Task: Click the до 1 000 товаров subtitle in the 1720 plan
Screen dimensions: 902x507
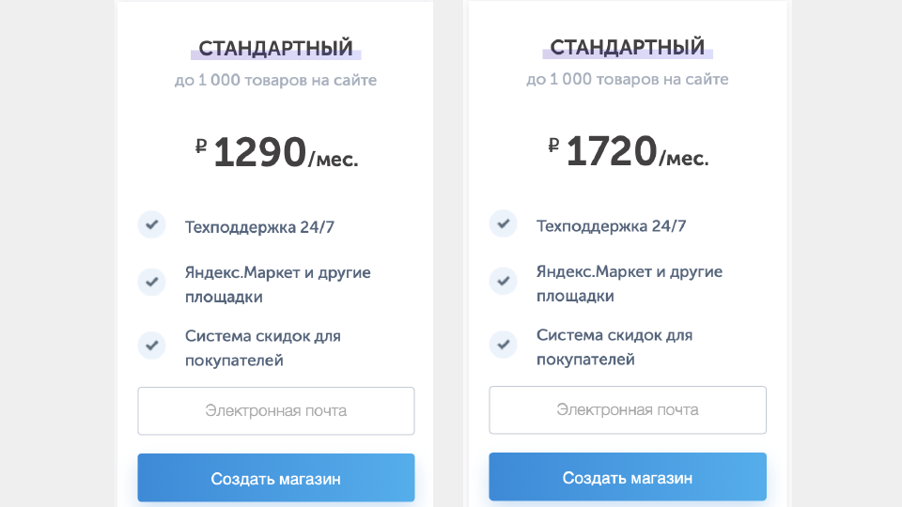Action: pos(628,79)
